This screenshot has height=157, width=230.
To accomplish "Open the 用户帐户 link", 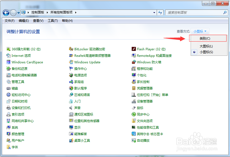I will pyautogui.click(x=18, y=140).
